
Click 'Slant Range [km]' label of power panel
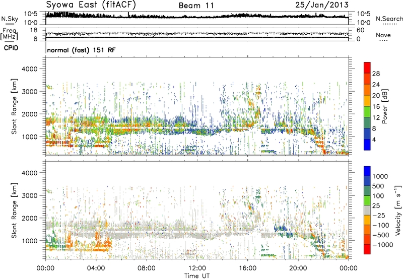(14, 107)
